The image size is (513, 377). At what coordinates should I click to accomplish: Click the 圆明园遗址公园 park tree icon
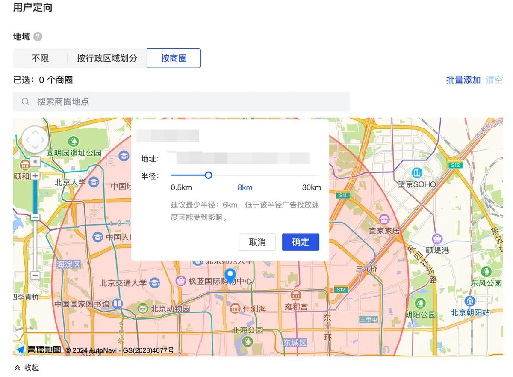click(x=74, y=141)
